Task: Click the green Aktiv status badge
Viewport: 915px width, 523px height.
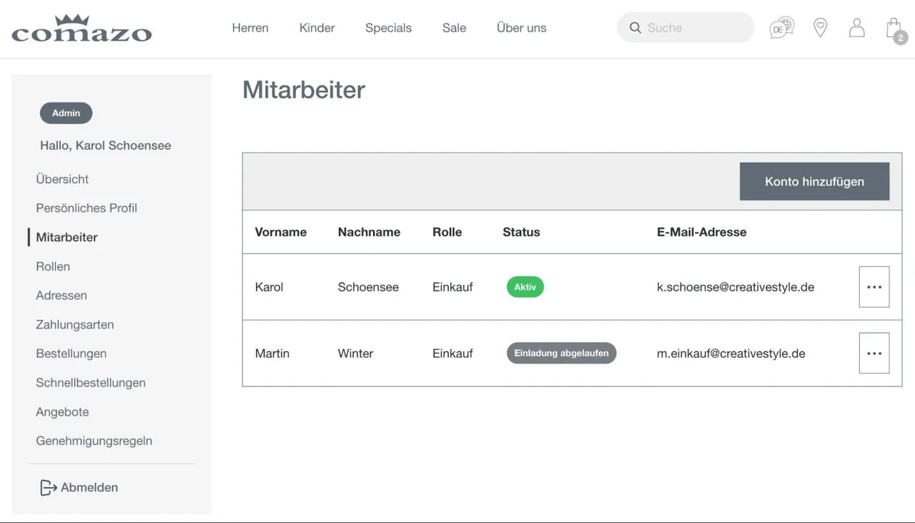Action: point(525,287)
